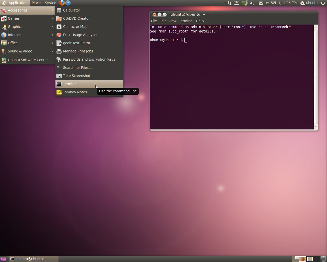Open the View menu in the terminal window
The width and height of the screenshot is (327, 262).
(172, 21)
